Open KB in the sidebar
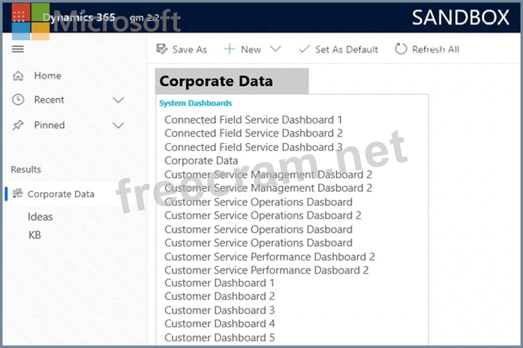 tap(34, 235)
